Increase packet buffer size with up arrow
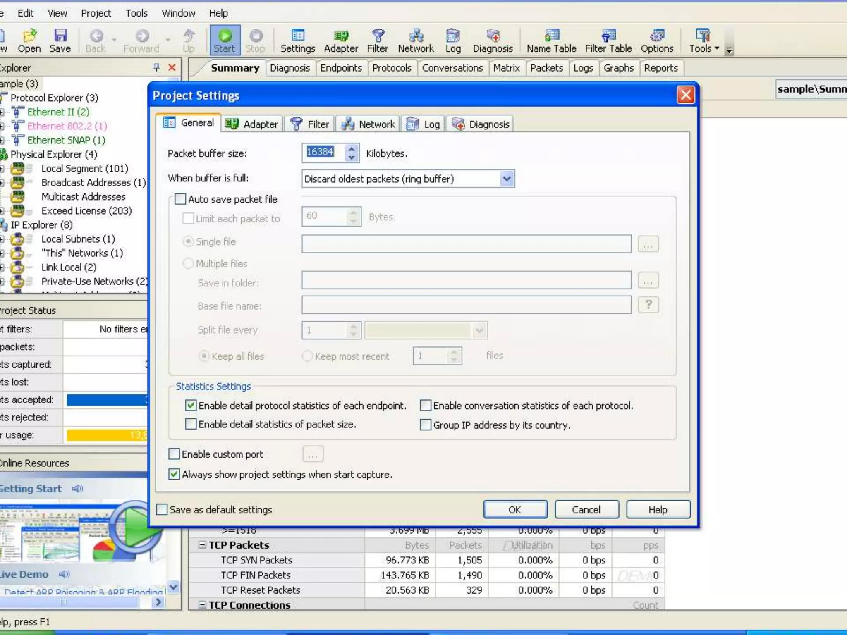Viewport: 847px width, 635px height. (351, 148)
